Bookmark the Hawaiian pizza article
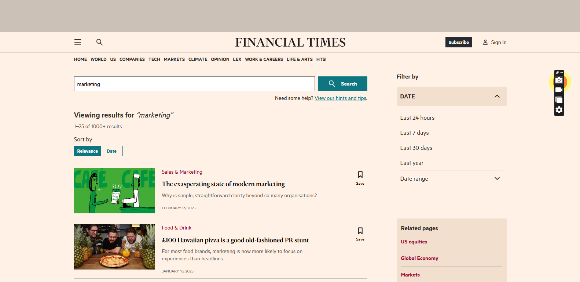Viewport: 580px width, 282px height. pos(360,234)
